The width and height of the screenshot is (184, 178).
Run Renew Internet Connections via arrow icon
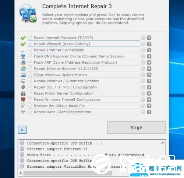(149, 50)
